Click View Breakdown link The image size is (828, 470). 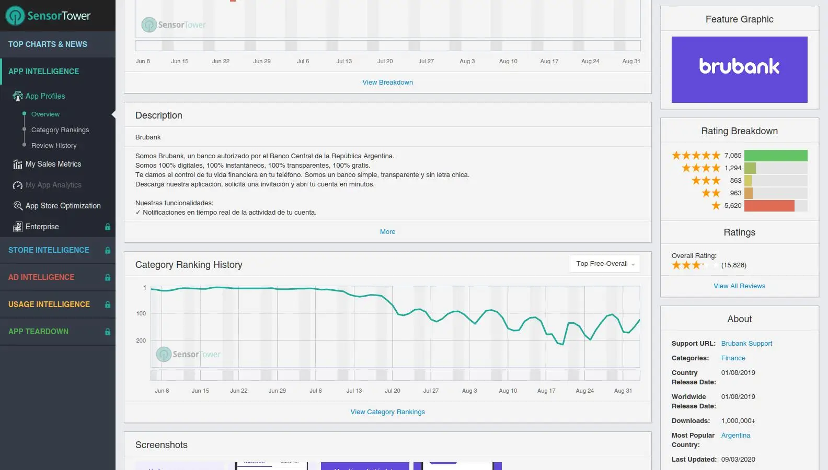(388, 83)
